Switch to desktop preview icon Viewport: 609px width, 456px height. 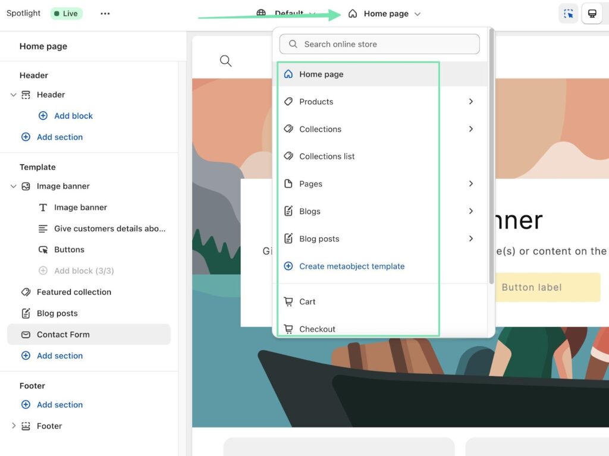592,14
